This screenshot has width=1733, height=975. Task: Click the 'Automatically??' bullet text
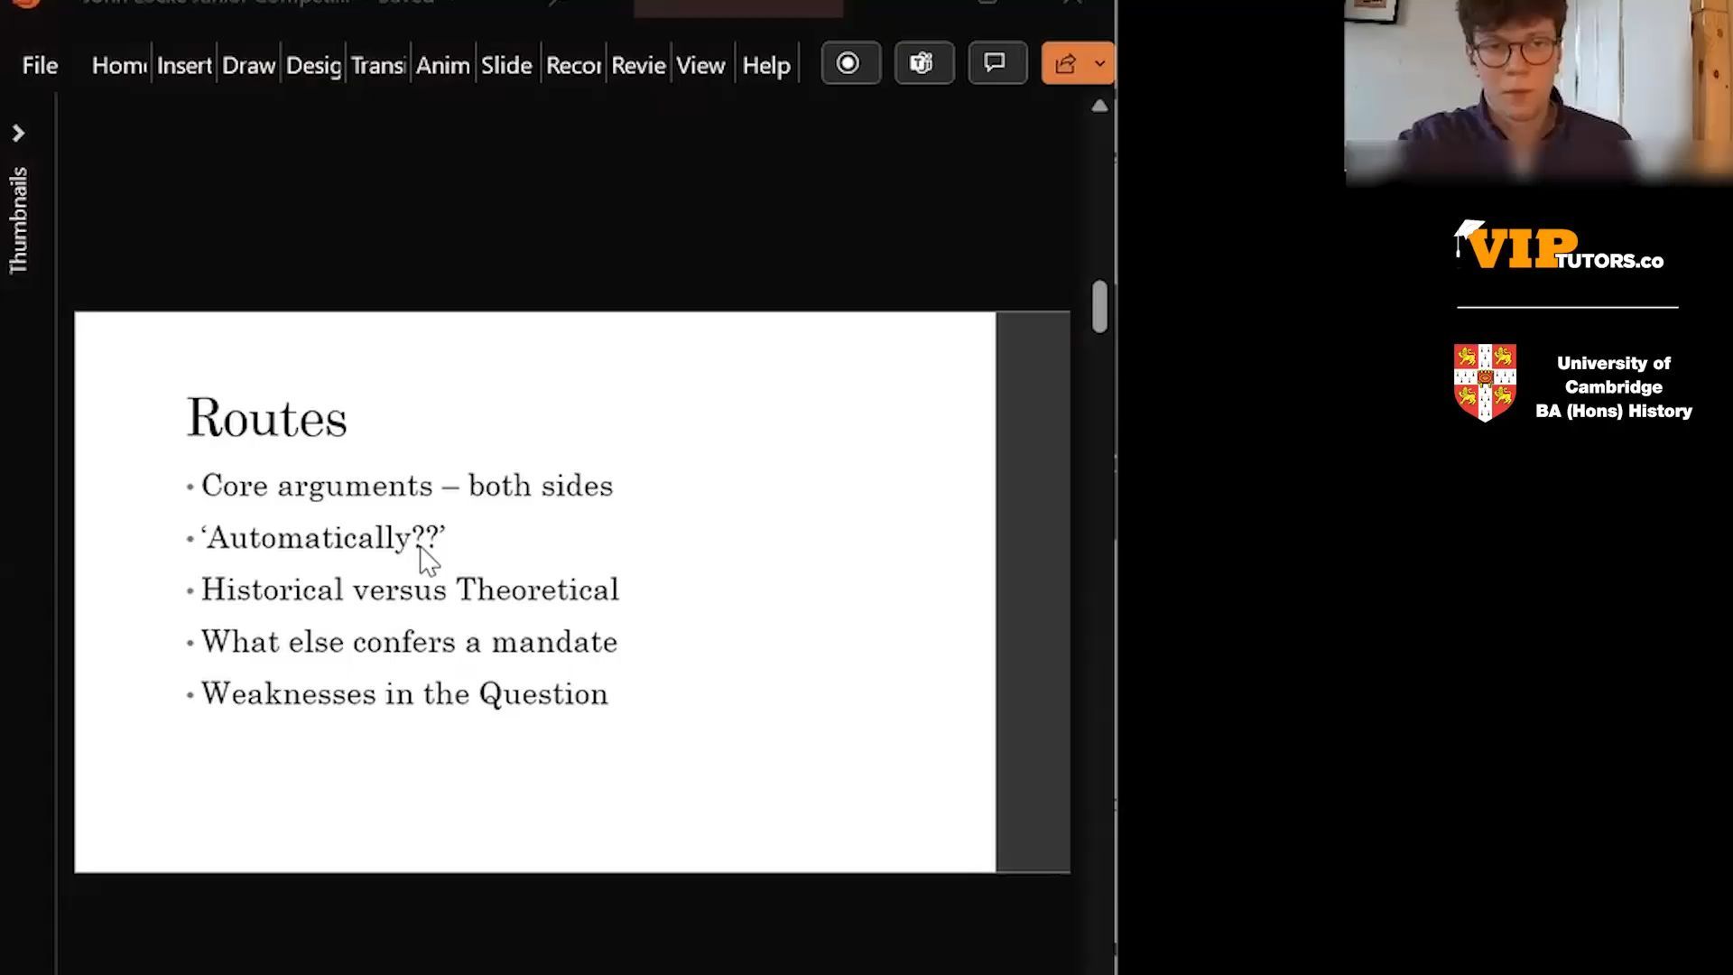tap(323, 538)
